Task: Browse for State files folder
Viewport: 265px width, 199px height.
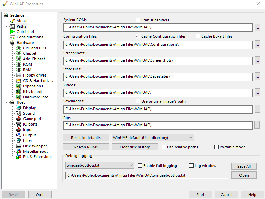Action: 257,77
